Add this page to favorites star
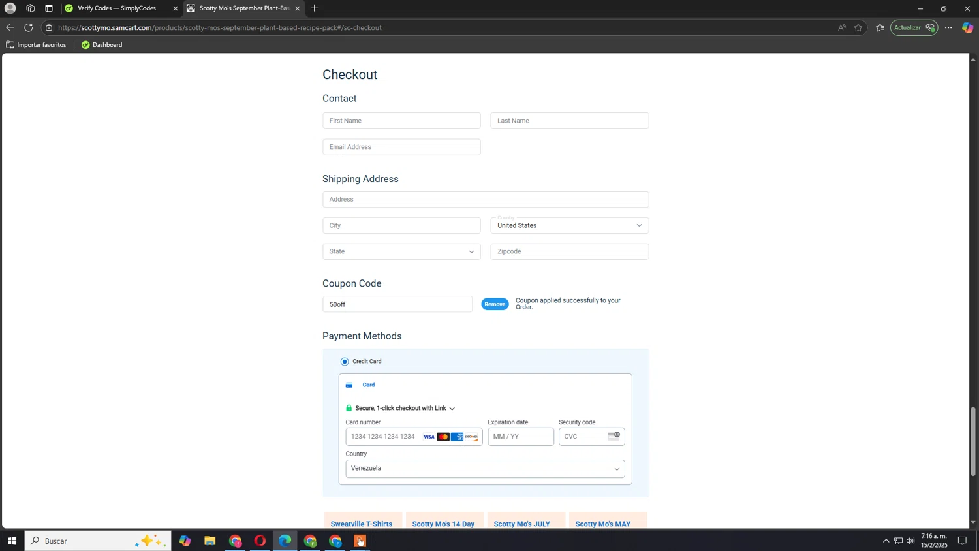Screen dimensions: 979x551 pos(858,27)
